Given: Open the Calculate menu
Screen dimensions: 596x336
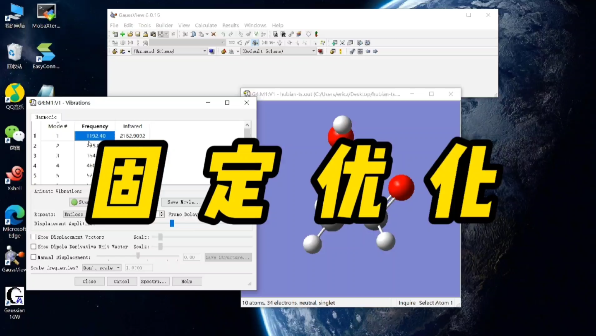Looking at the screenshot, I should click(x=206, y=25).
